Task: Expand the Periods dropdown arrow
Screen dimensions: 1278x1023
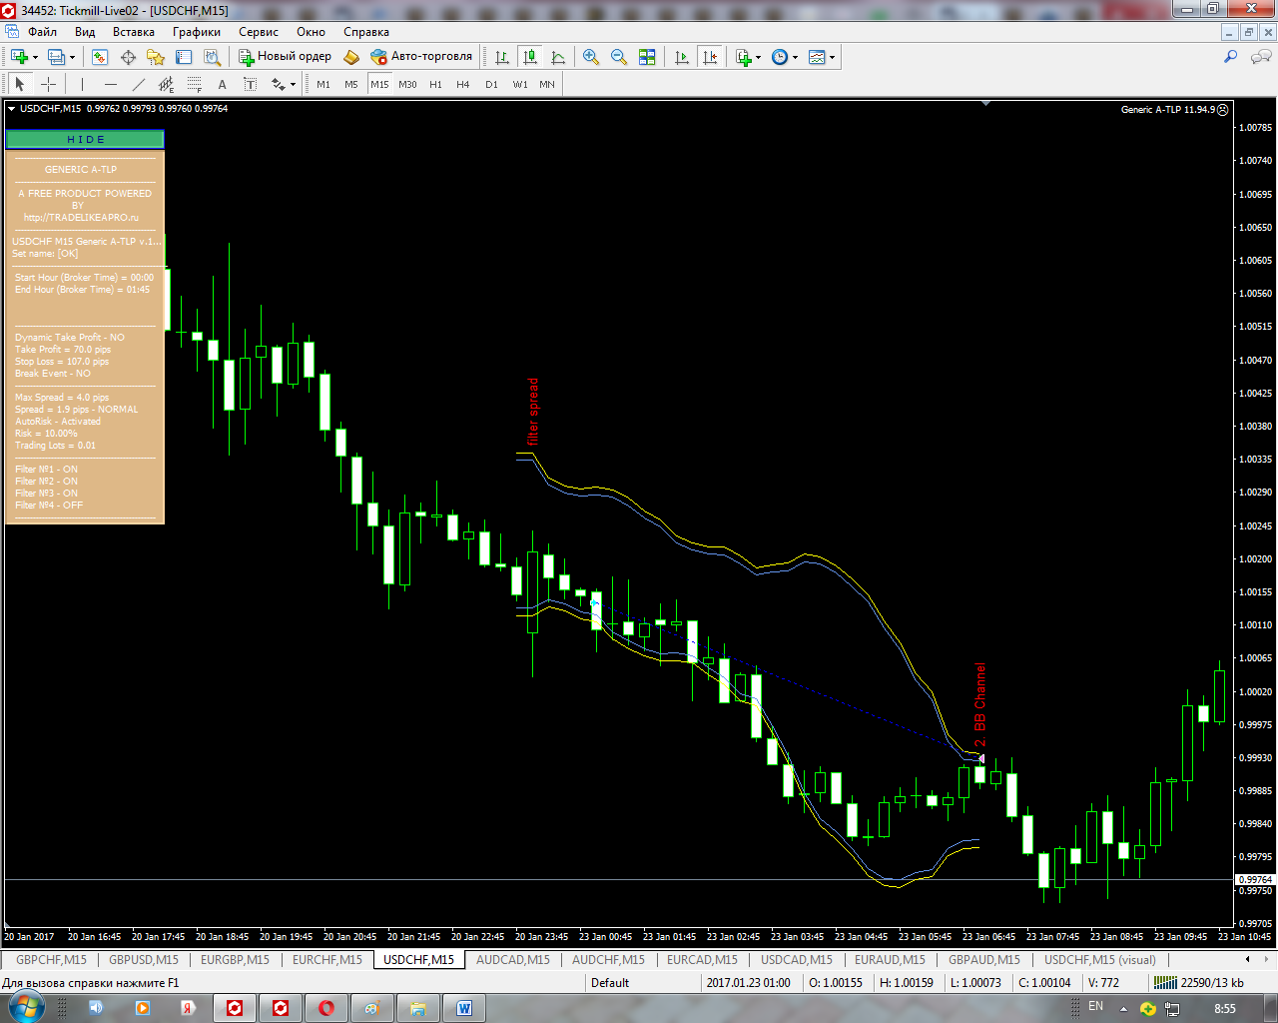Action: point(796,57)
